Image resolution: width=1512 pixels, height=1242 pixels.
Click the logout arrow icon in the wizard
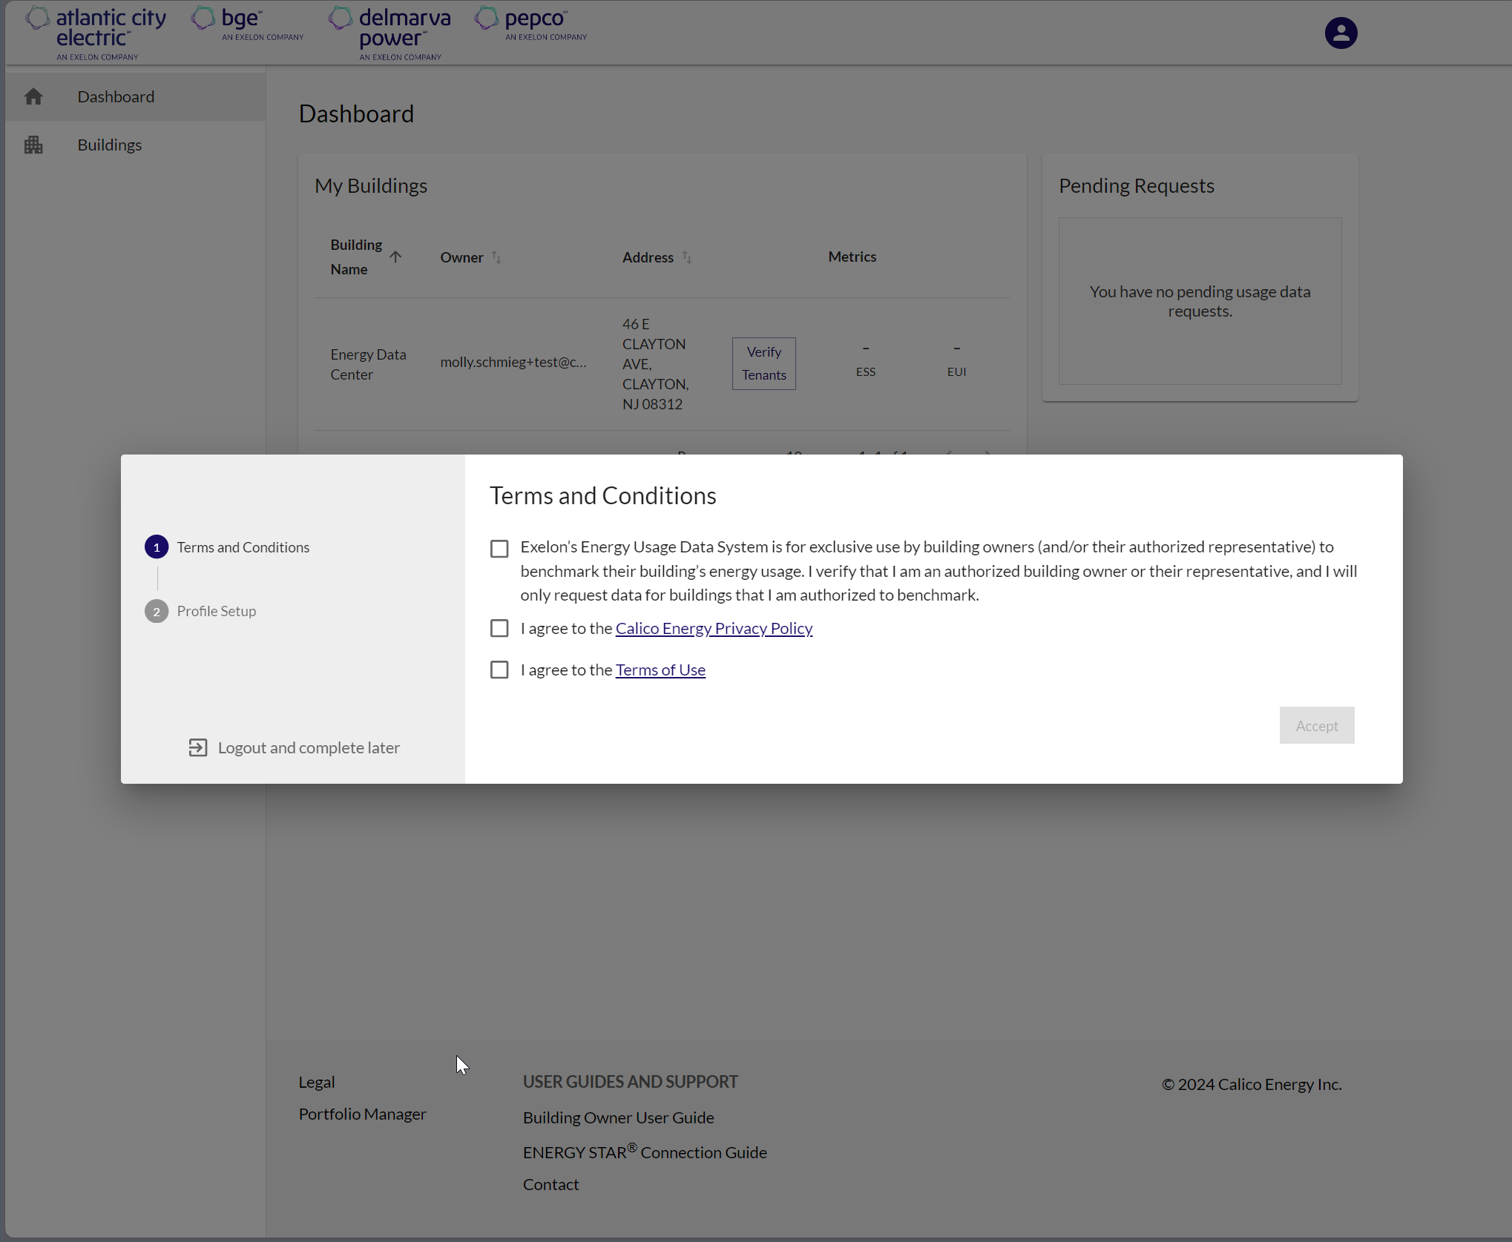pos(197,747)
